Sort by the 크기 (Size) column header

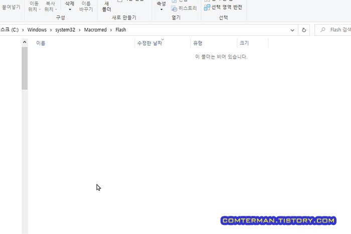click(x=253, y=43)
